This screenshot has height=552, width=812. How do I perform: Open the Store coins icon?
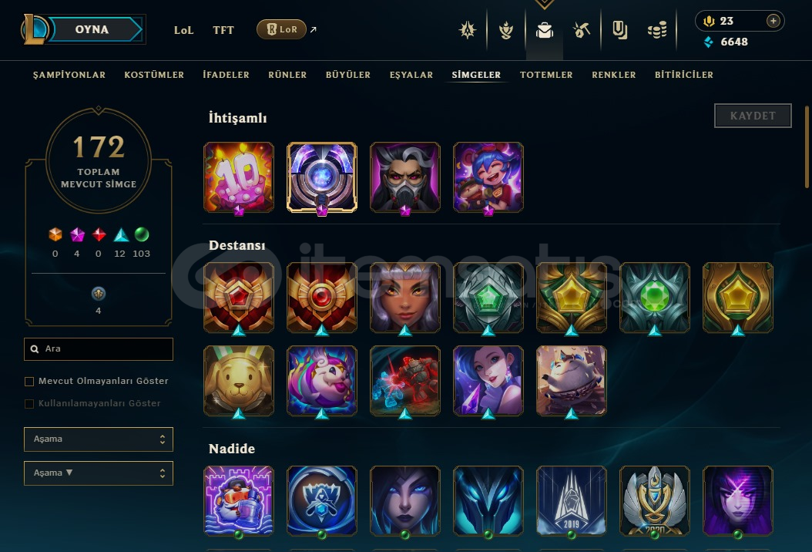coord(657,31)
